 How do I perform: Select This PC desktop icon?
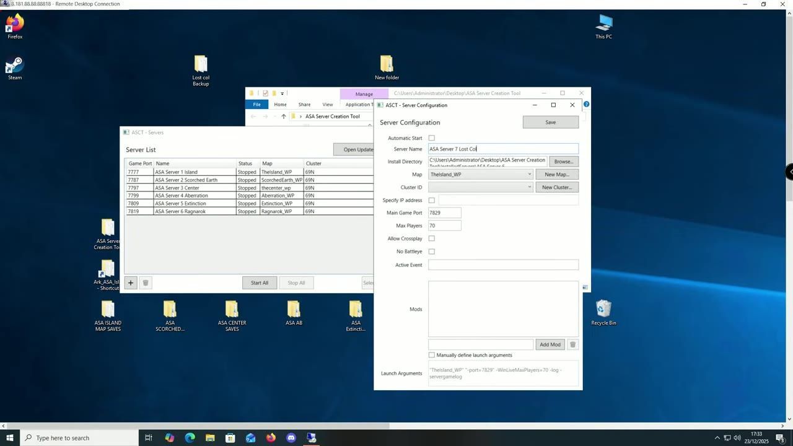pos(604,27)
